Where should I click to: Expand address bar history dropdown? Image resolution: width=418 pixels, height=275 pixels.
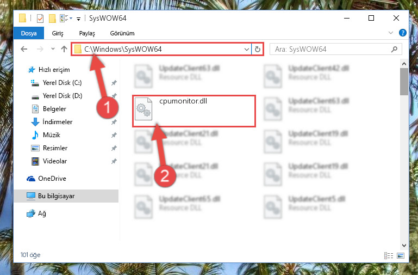pos(247,50)
